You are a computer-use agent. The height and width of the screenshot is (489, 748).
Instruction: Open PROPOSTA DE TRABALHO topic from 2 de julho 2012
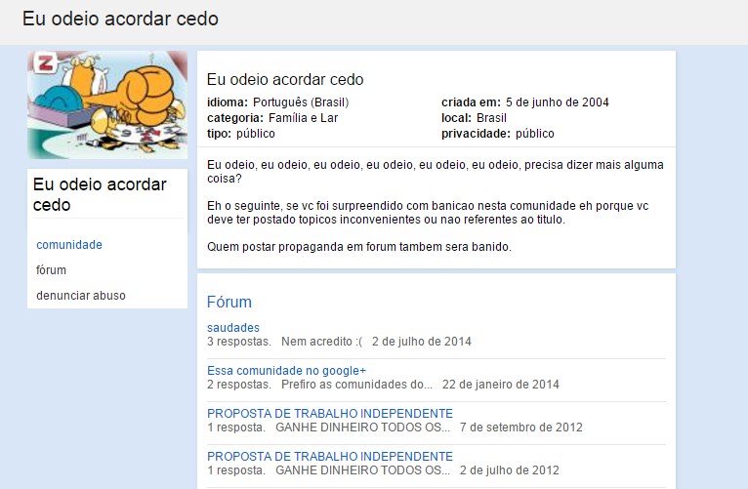[330, 457]
